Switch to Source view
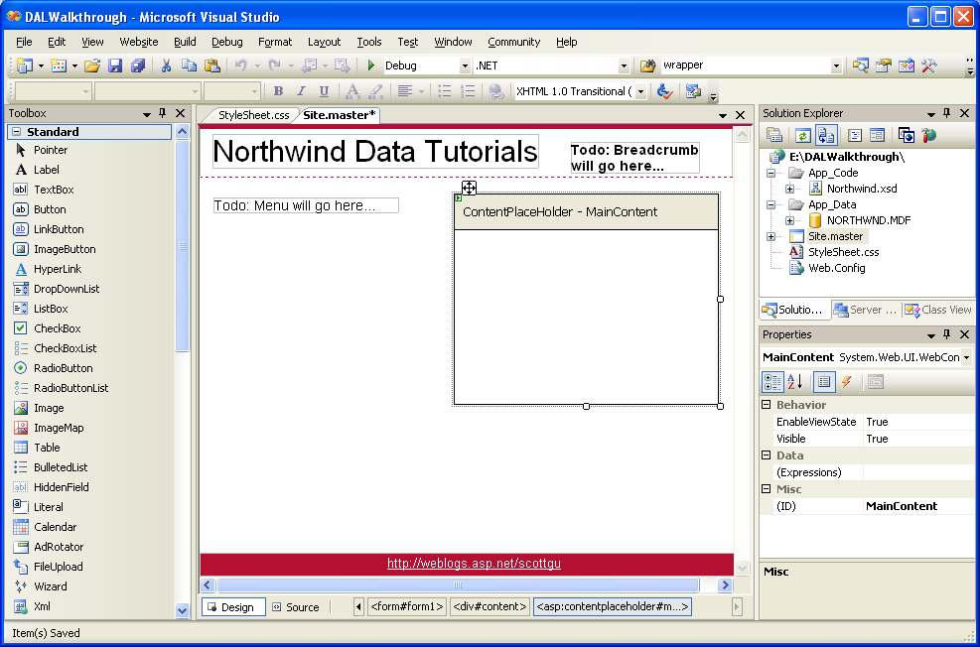The height and width of the screenshot is (647, 980). [x=296, y=607]
